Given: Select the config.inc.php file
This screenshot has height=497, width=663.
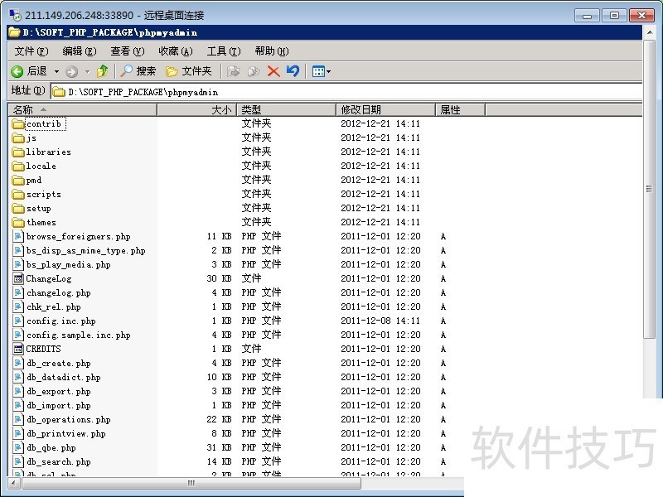Looking at the screenshot, I should click(x=60, y=321).
